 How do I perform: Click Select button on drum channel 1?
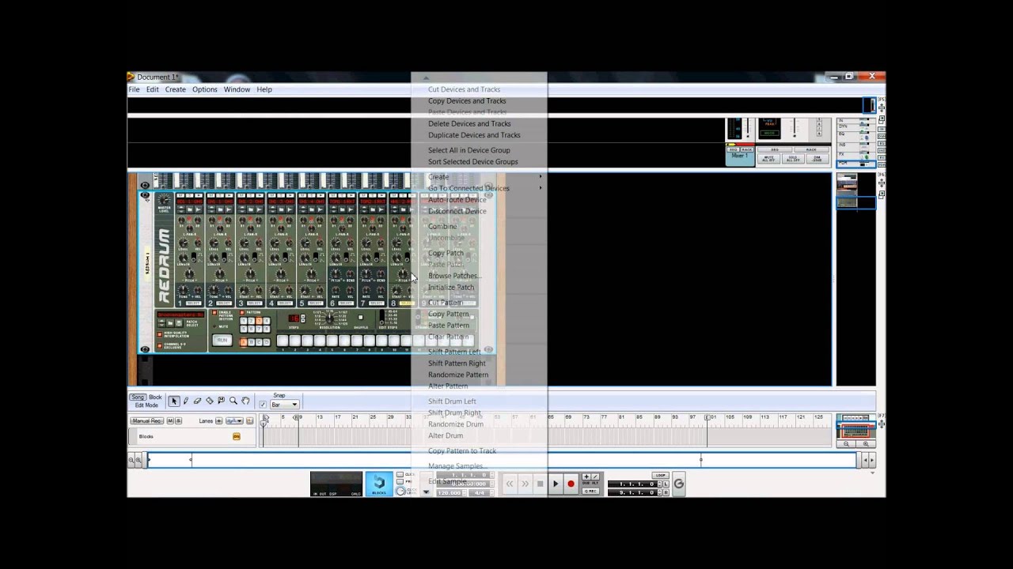[x=193, y=303]
